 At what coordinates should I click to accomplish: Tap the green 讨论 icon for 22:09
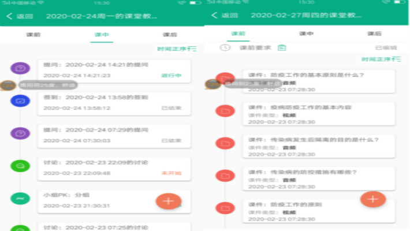point(20,166)
